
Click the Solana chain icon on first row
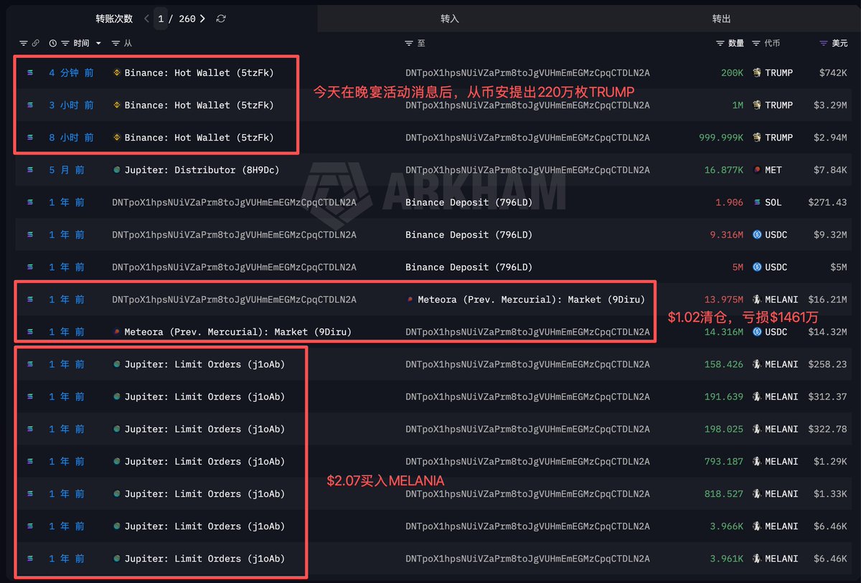pyautogui.click(x=30, y=73)
